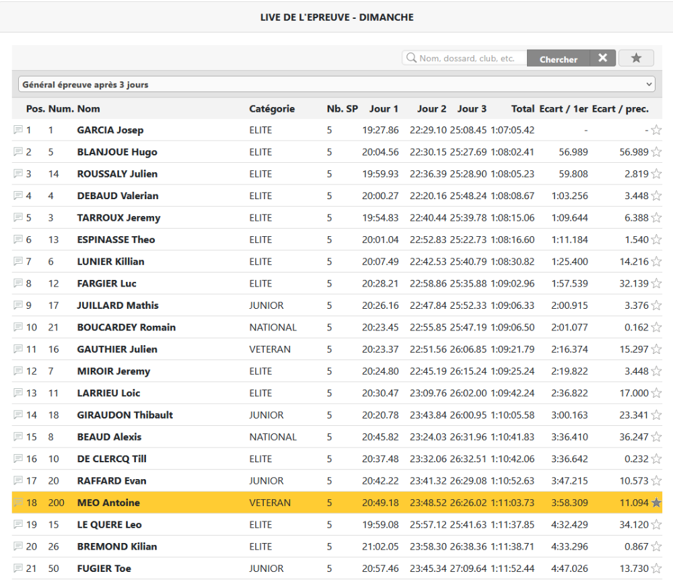Select rider name DE CLERCQ Till
The width and height of the screenshot is (673, 580).
point(112,459)
